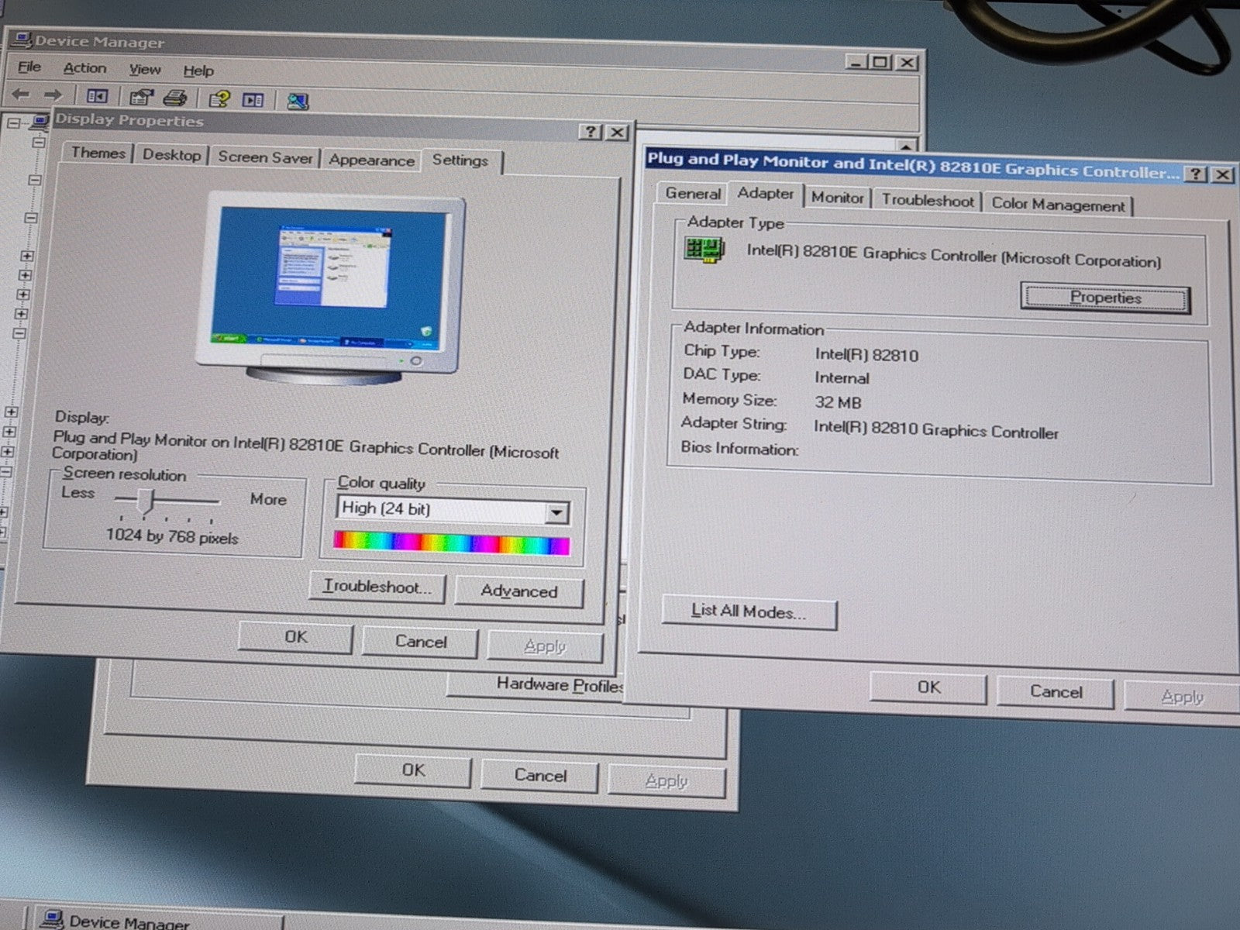
Task: Click the Help question-mark toolbar icon
Action: tap(219, 98)
